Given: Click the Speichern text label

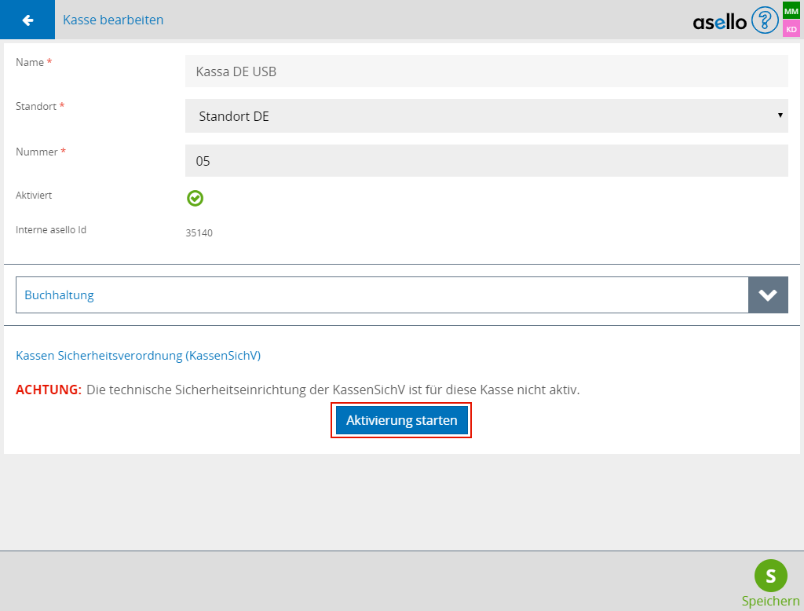Looking at the screenshot, I should tap(770, 601).
